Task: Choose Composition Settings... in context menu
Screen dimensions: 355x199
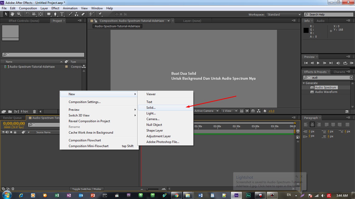Action: tap(99, 102)
